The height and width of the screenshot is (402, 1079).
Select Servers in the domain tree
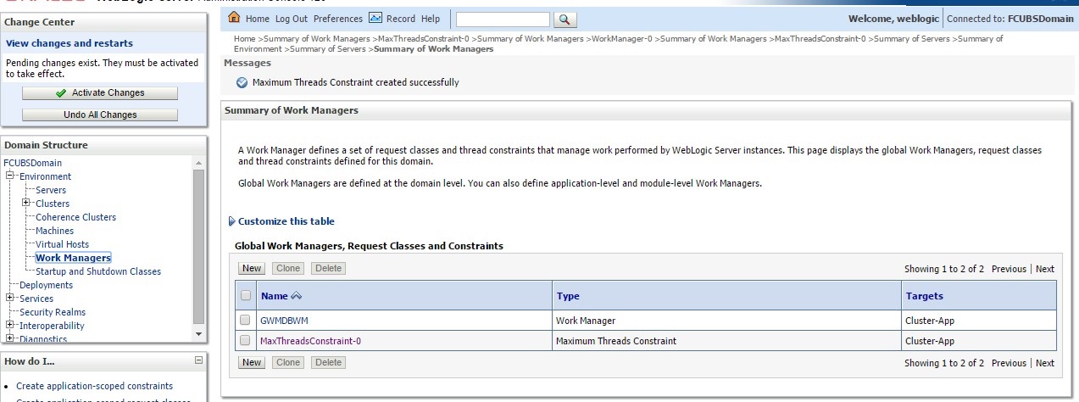pos(51,190)
